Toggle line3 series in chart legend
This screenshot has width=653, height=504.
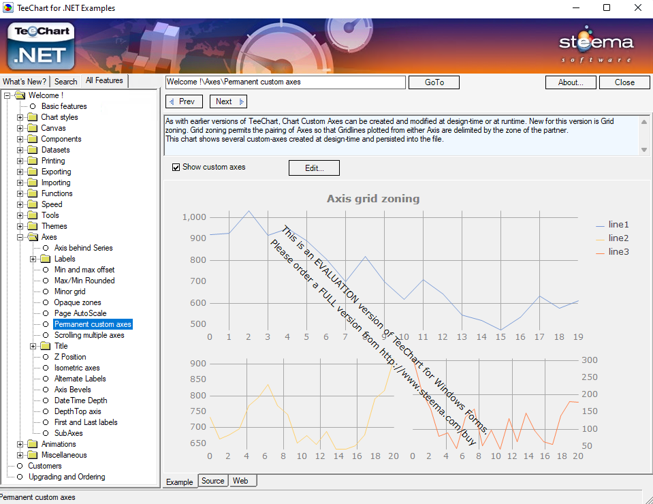tap(612, 251)
